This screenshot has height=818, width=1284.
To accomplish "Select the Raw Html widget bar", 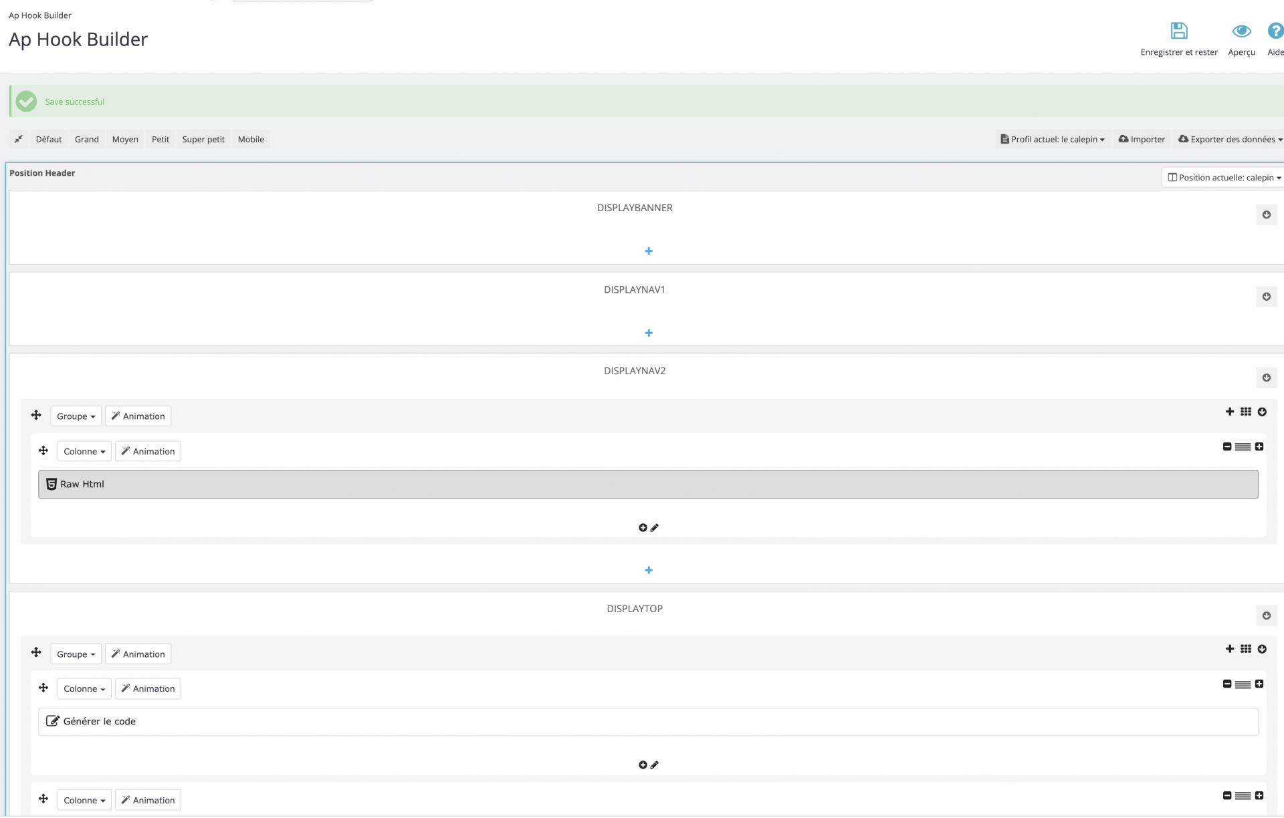I will (x=647, y=485).
